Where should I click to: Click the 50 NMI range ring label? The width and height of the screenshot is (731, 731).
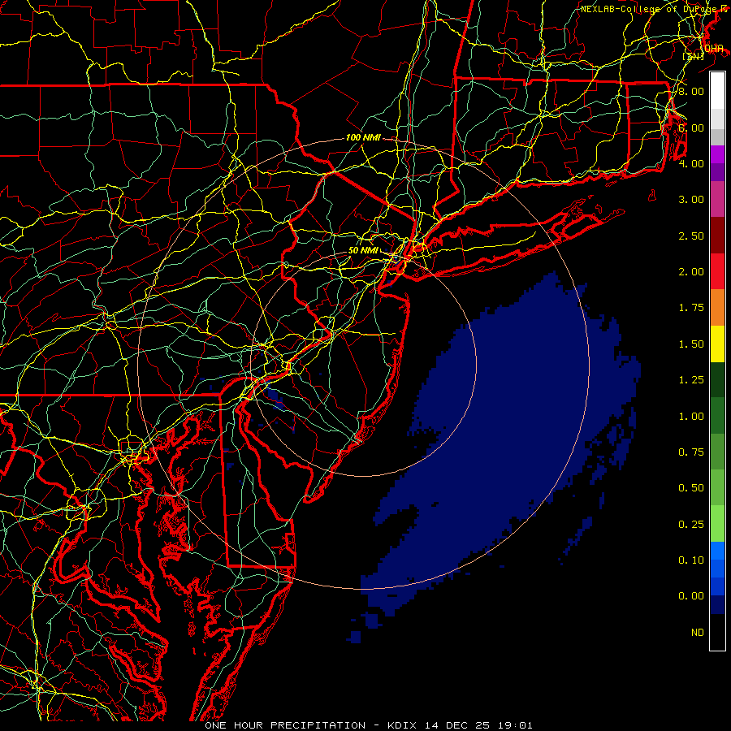[x=363, y=250]
